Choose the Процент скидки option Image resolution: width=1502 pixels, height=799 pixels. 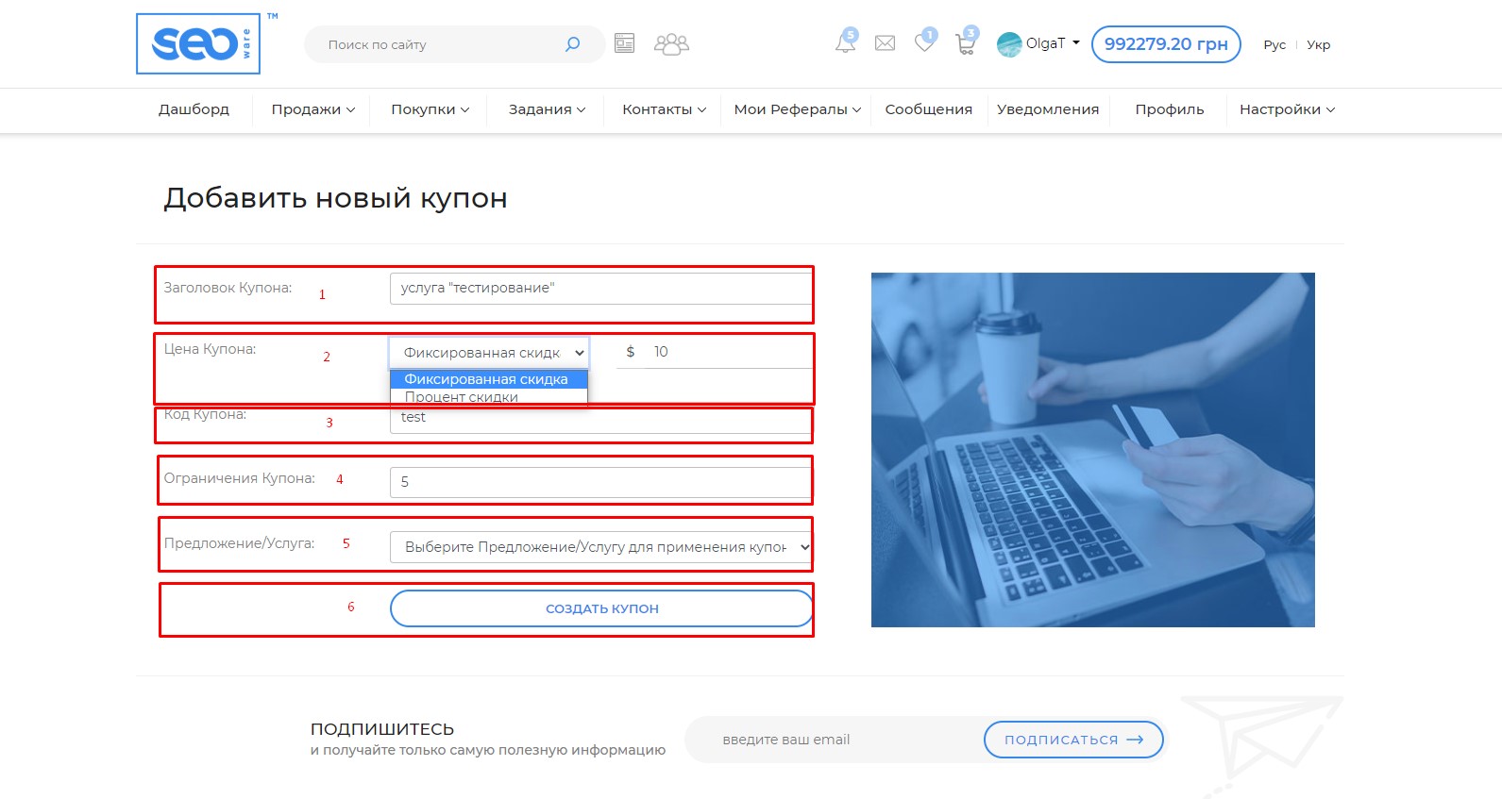pos(462,397)
